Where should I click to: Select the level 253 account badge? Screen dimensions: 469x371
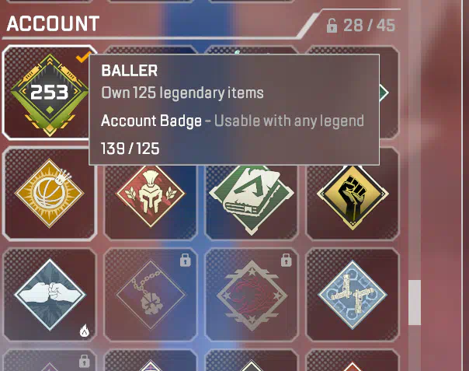click(x=49, y=93)
